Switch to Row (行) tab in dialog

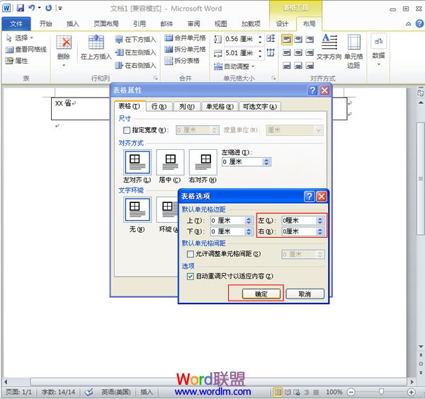pyautogui.click(x=159, y=107)
